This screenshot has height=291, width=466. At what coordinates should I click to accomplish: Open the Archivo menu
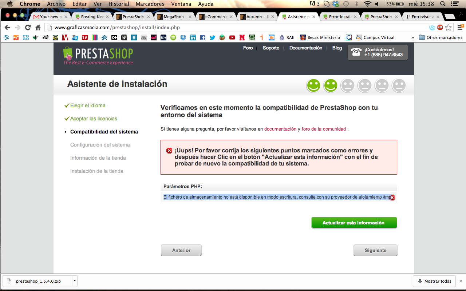pos(56,4)
